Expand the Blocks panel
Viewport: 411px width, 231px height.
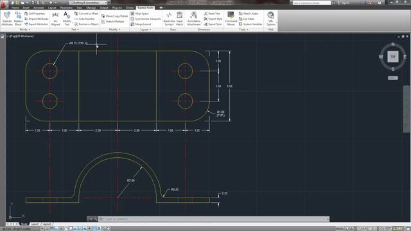pos(25,30)
